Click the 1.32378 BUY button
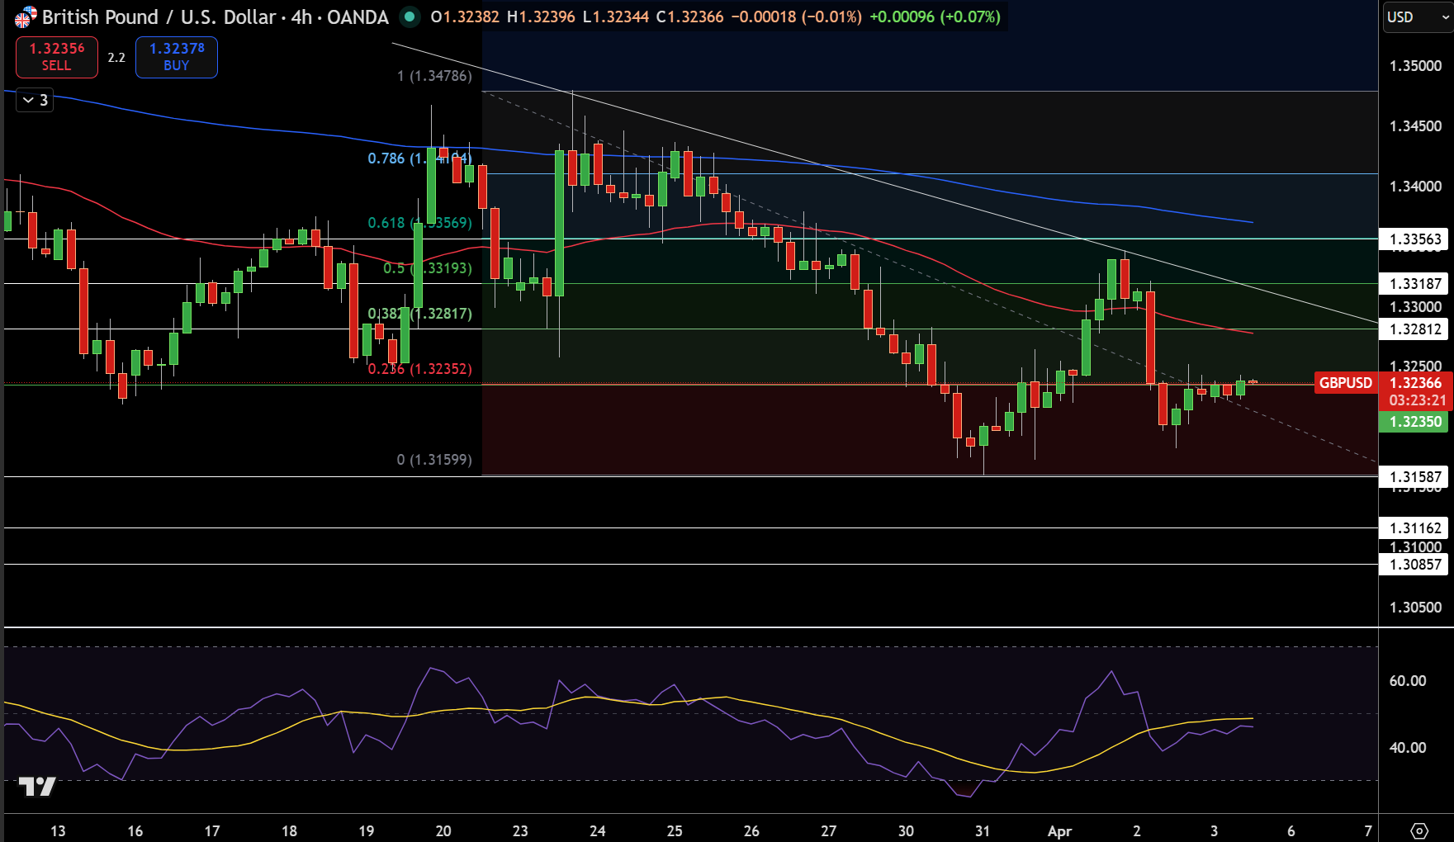Viewport: 1454px width, 842px height. 177,57
